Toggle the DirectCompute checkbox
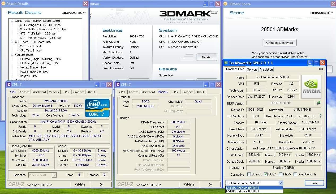Viewport: 336px width, 194px height. [x=295, y=174]
